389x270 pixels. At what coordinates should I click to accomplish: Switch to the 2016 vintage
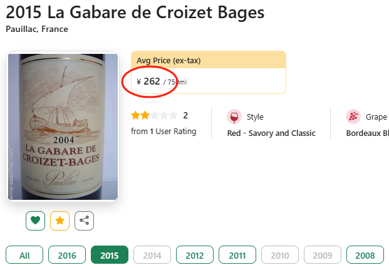(67, 256)
